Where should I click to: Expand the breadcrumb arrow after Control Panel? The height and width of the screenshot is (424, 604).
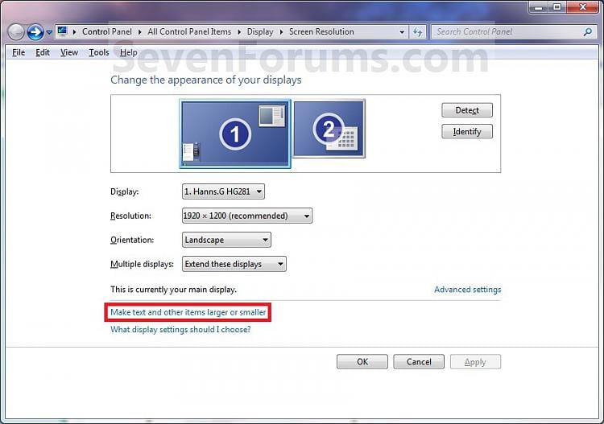[x=140, y=32]
